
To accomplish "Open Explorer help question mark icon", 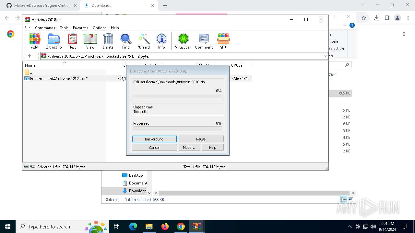I will pos(352,25).
